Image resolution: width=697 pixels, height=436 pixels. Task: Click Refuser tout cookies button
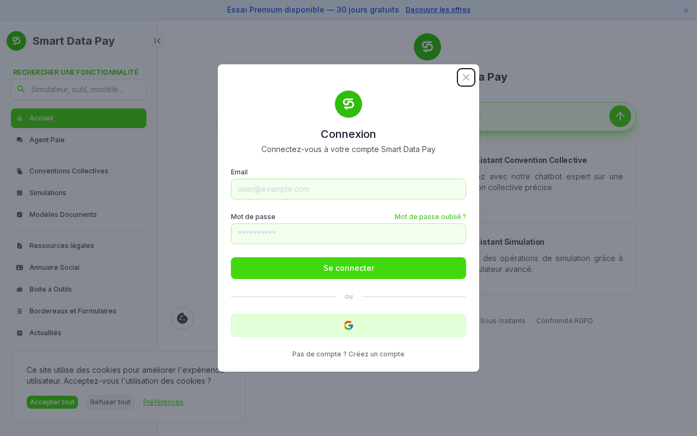coord(111,402)
